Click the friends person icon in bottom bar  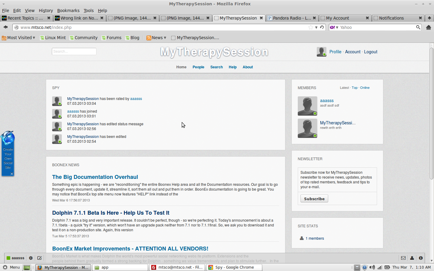pyautogui.click(x=412, y=258)
